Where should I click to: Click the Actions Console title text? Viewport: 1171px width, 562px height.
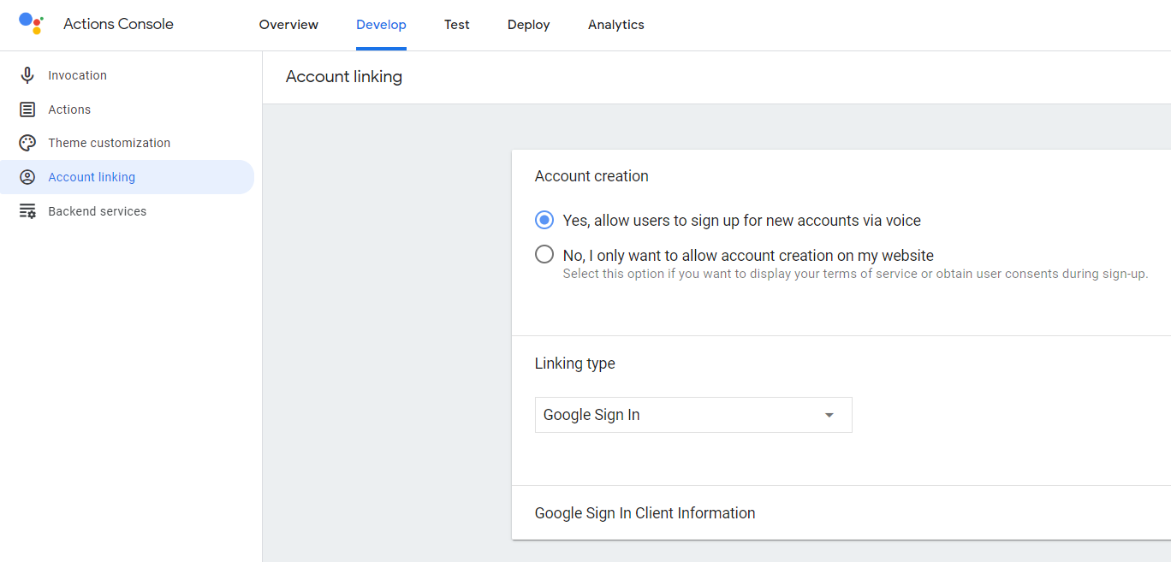(118, 24)
